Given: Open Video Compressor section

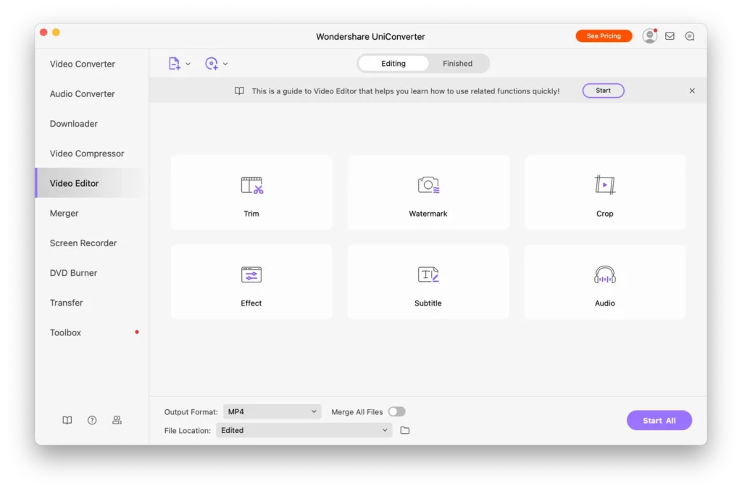Looking at the screenshot, I should click(x=92, y=154).
